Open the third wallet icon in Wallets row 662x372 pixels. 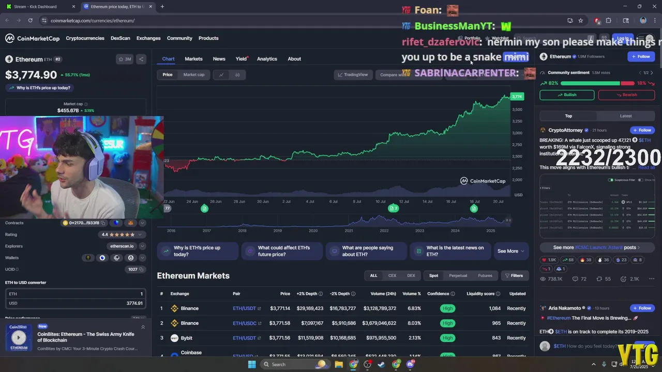pyautogui.click(x=116, y=258)
